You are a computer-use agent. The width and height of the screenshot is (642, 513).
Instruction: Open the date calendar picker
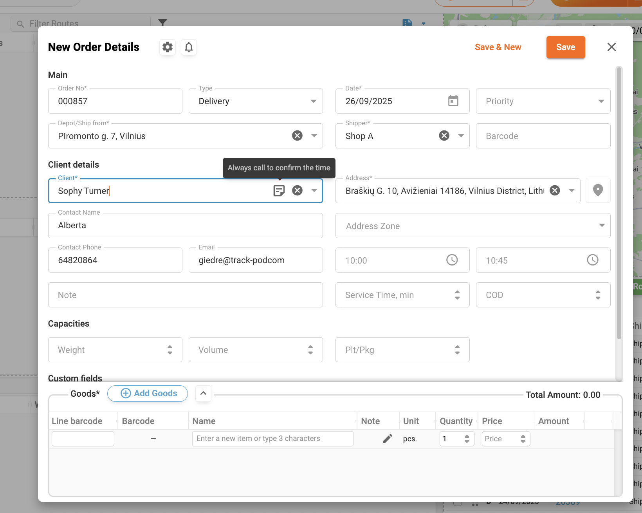pos(453,101)
